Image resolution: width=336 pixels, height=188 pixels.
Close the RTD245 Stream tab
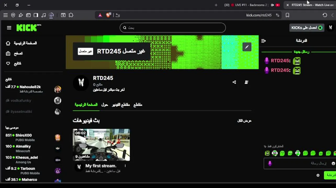tap(287, 5)
